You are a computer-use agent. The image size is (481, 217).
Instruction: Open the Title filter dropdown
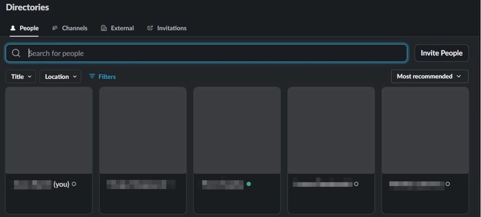tap(21, 77)
